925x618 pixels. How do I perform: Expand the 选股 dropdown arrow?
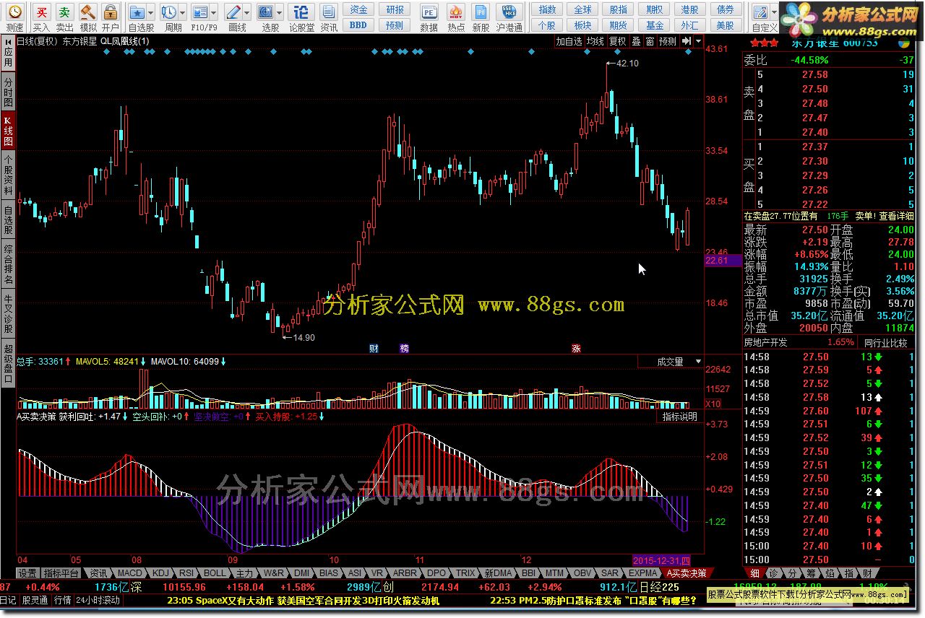click(279, 12)
